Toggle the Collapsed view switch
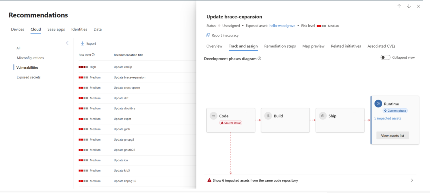This screenshot has width=430, height=193. coord(385,58)
